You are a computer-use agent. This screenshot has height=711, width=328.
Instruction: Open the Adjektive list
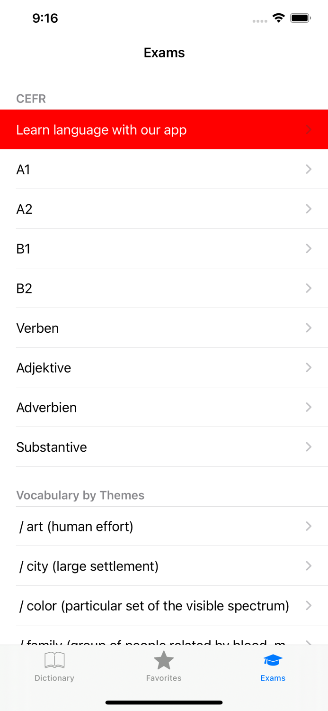tap(164, 367)
